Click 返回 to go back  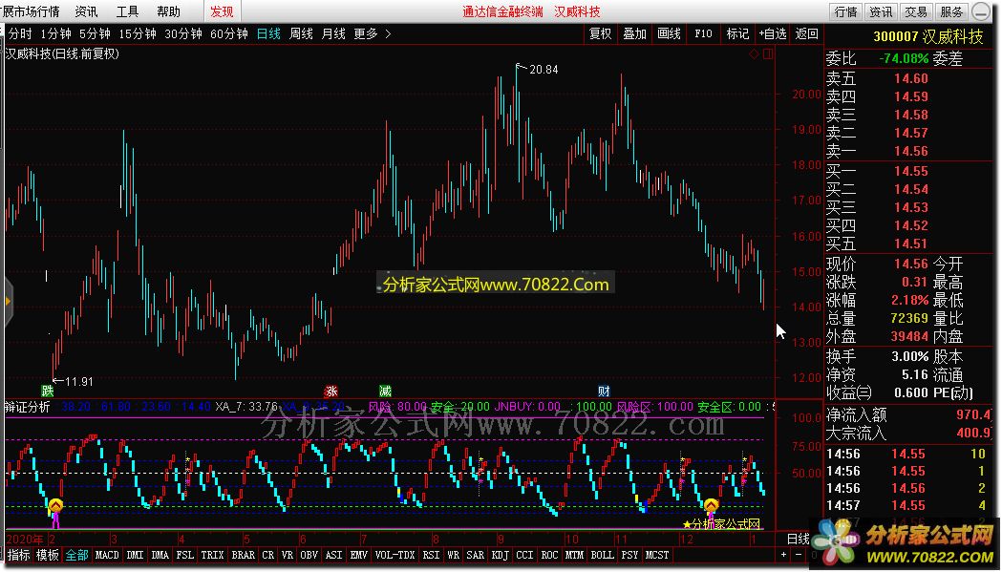[x=806, y=33]
